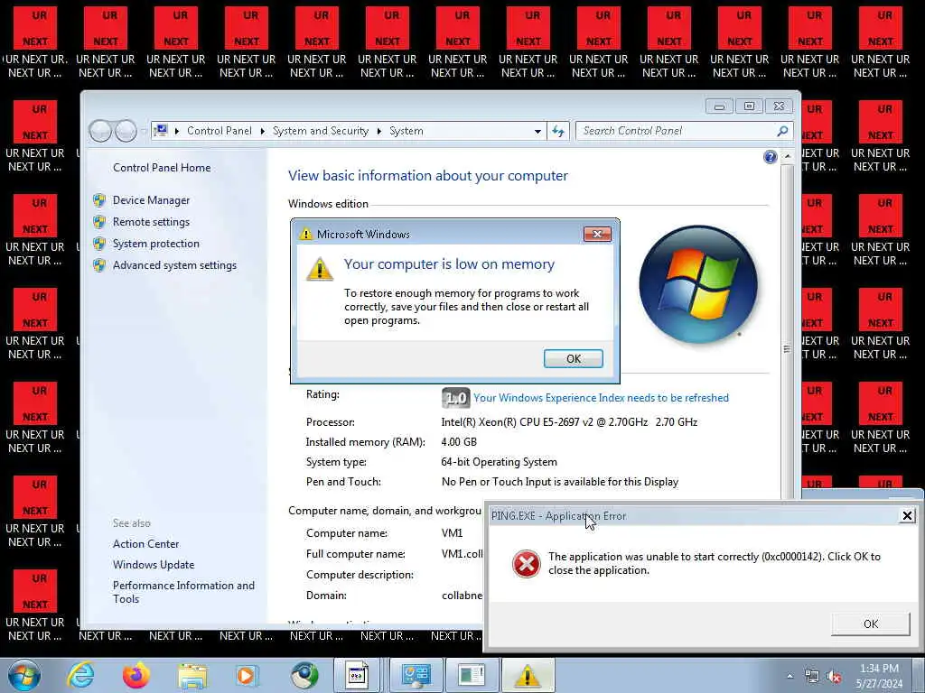This screenshot has height=693, width=925.
Task: Open Windows Media Player from taskbar
Action: (247, 675)
